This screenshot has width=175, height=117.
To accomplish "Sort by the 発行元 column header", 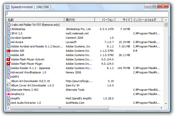I will pos(79,20).
